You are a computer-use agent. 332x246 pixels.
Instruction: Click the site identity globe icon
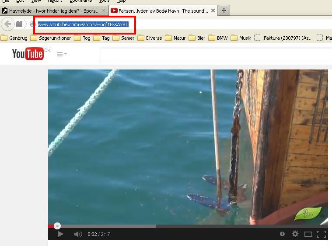32,24
